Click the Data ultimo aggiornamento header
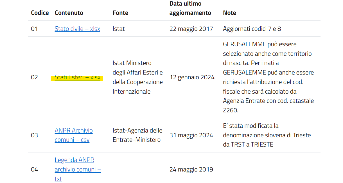Screen dimensions: 343x183 pyautogui.click(x=190, y=8)
